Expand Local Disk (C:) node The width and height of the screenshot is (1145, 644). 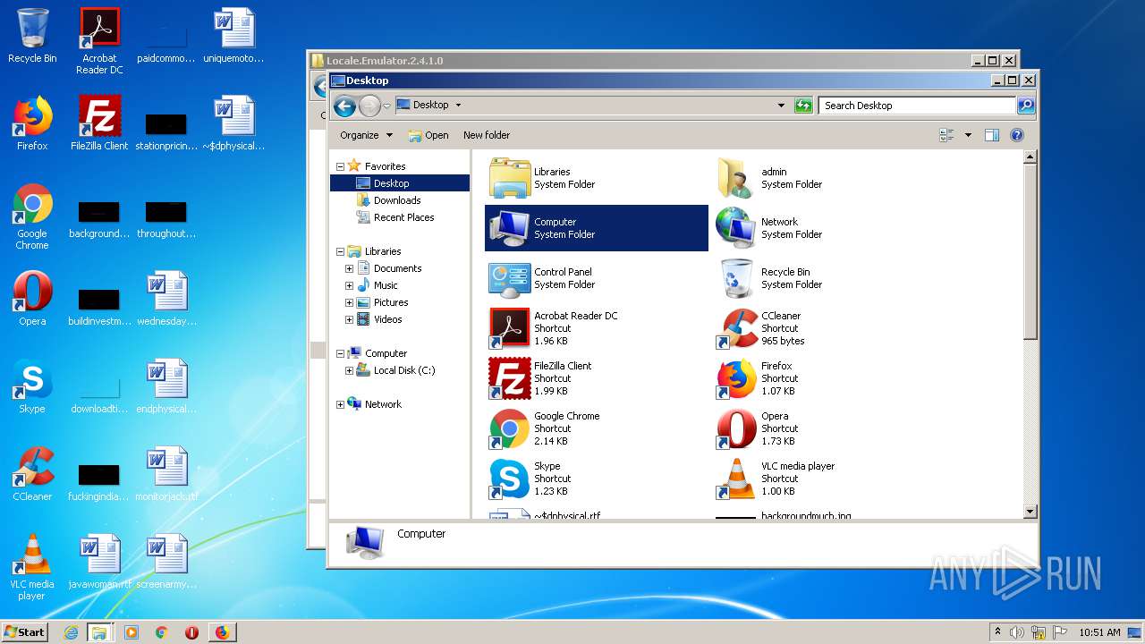coord(349,370)
